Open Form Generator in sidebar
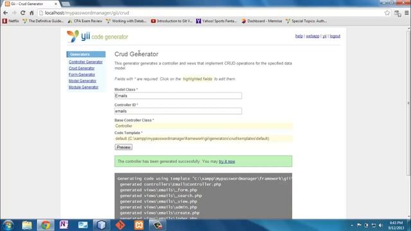 click(82, 74)
